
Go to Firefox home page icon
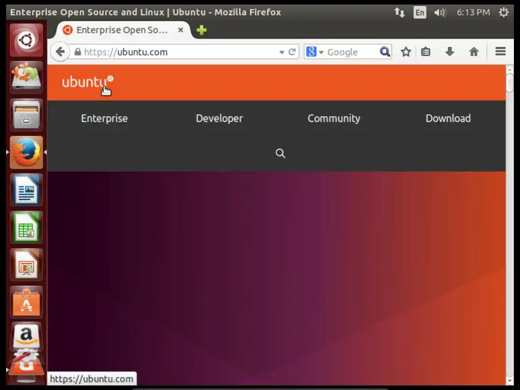[x=474, y=52]
